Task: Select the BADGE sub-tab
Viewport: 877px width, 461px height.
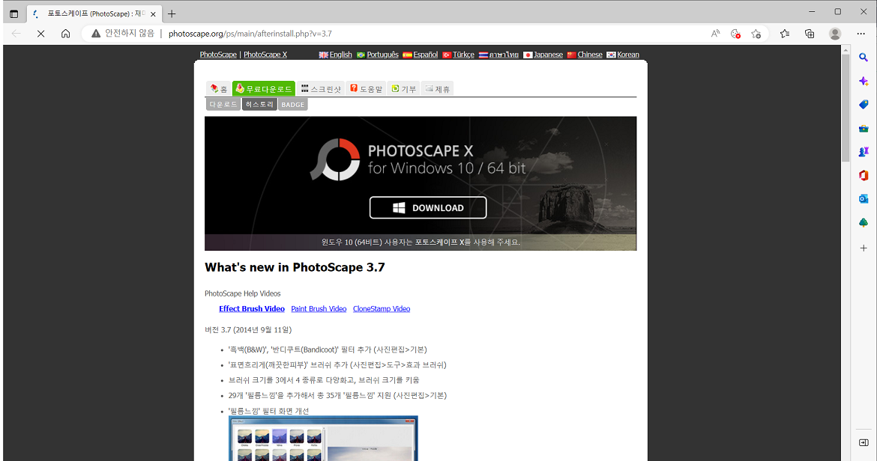Action: [x=292, y=104]
